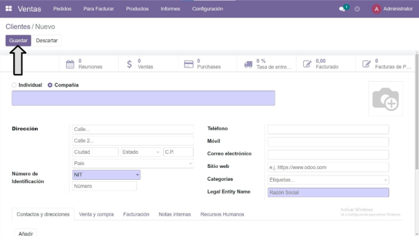Switch to Contactos y direcciones tab

pos(43,214)
